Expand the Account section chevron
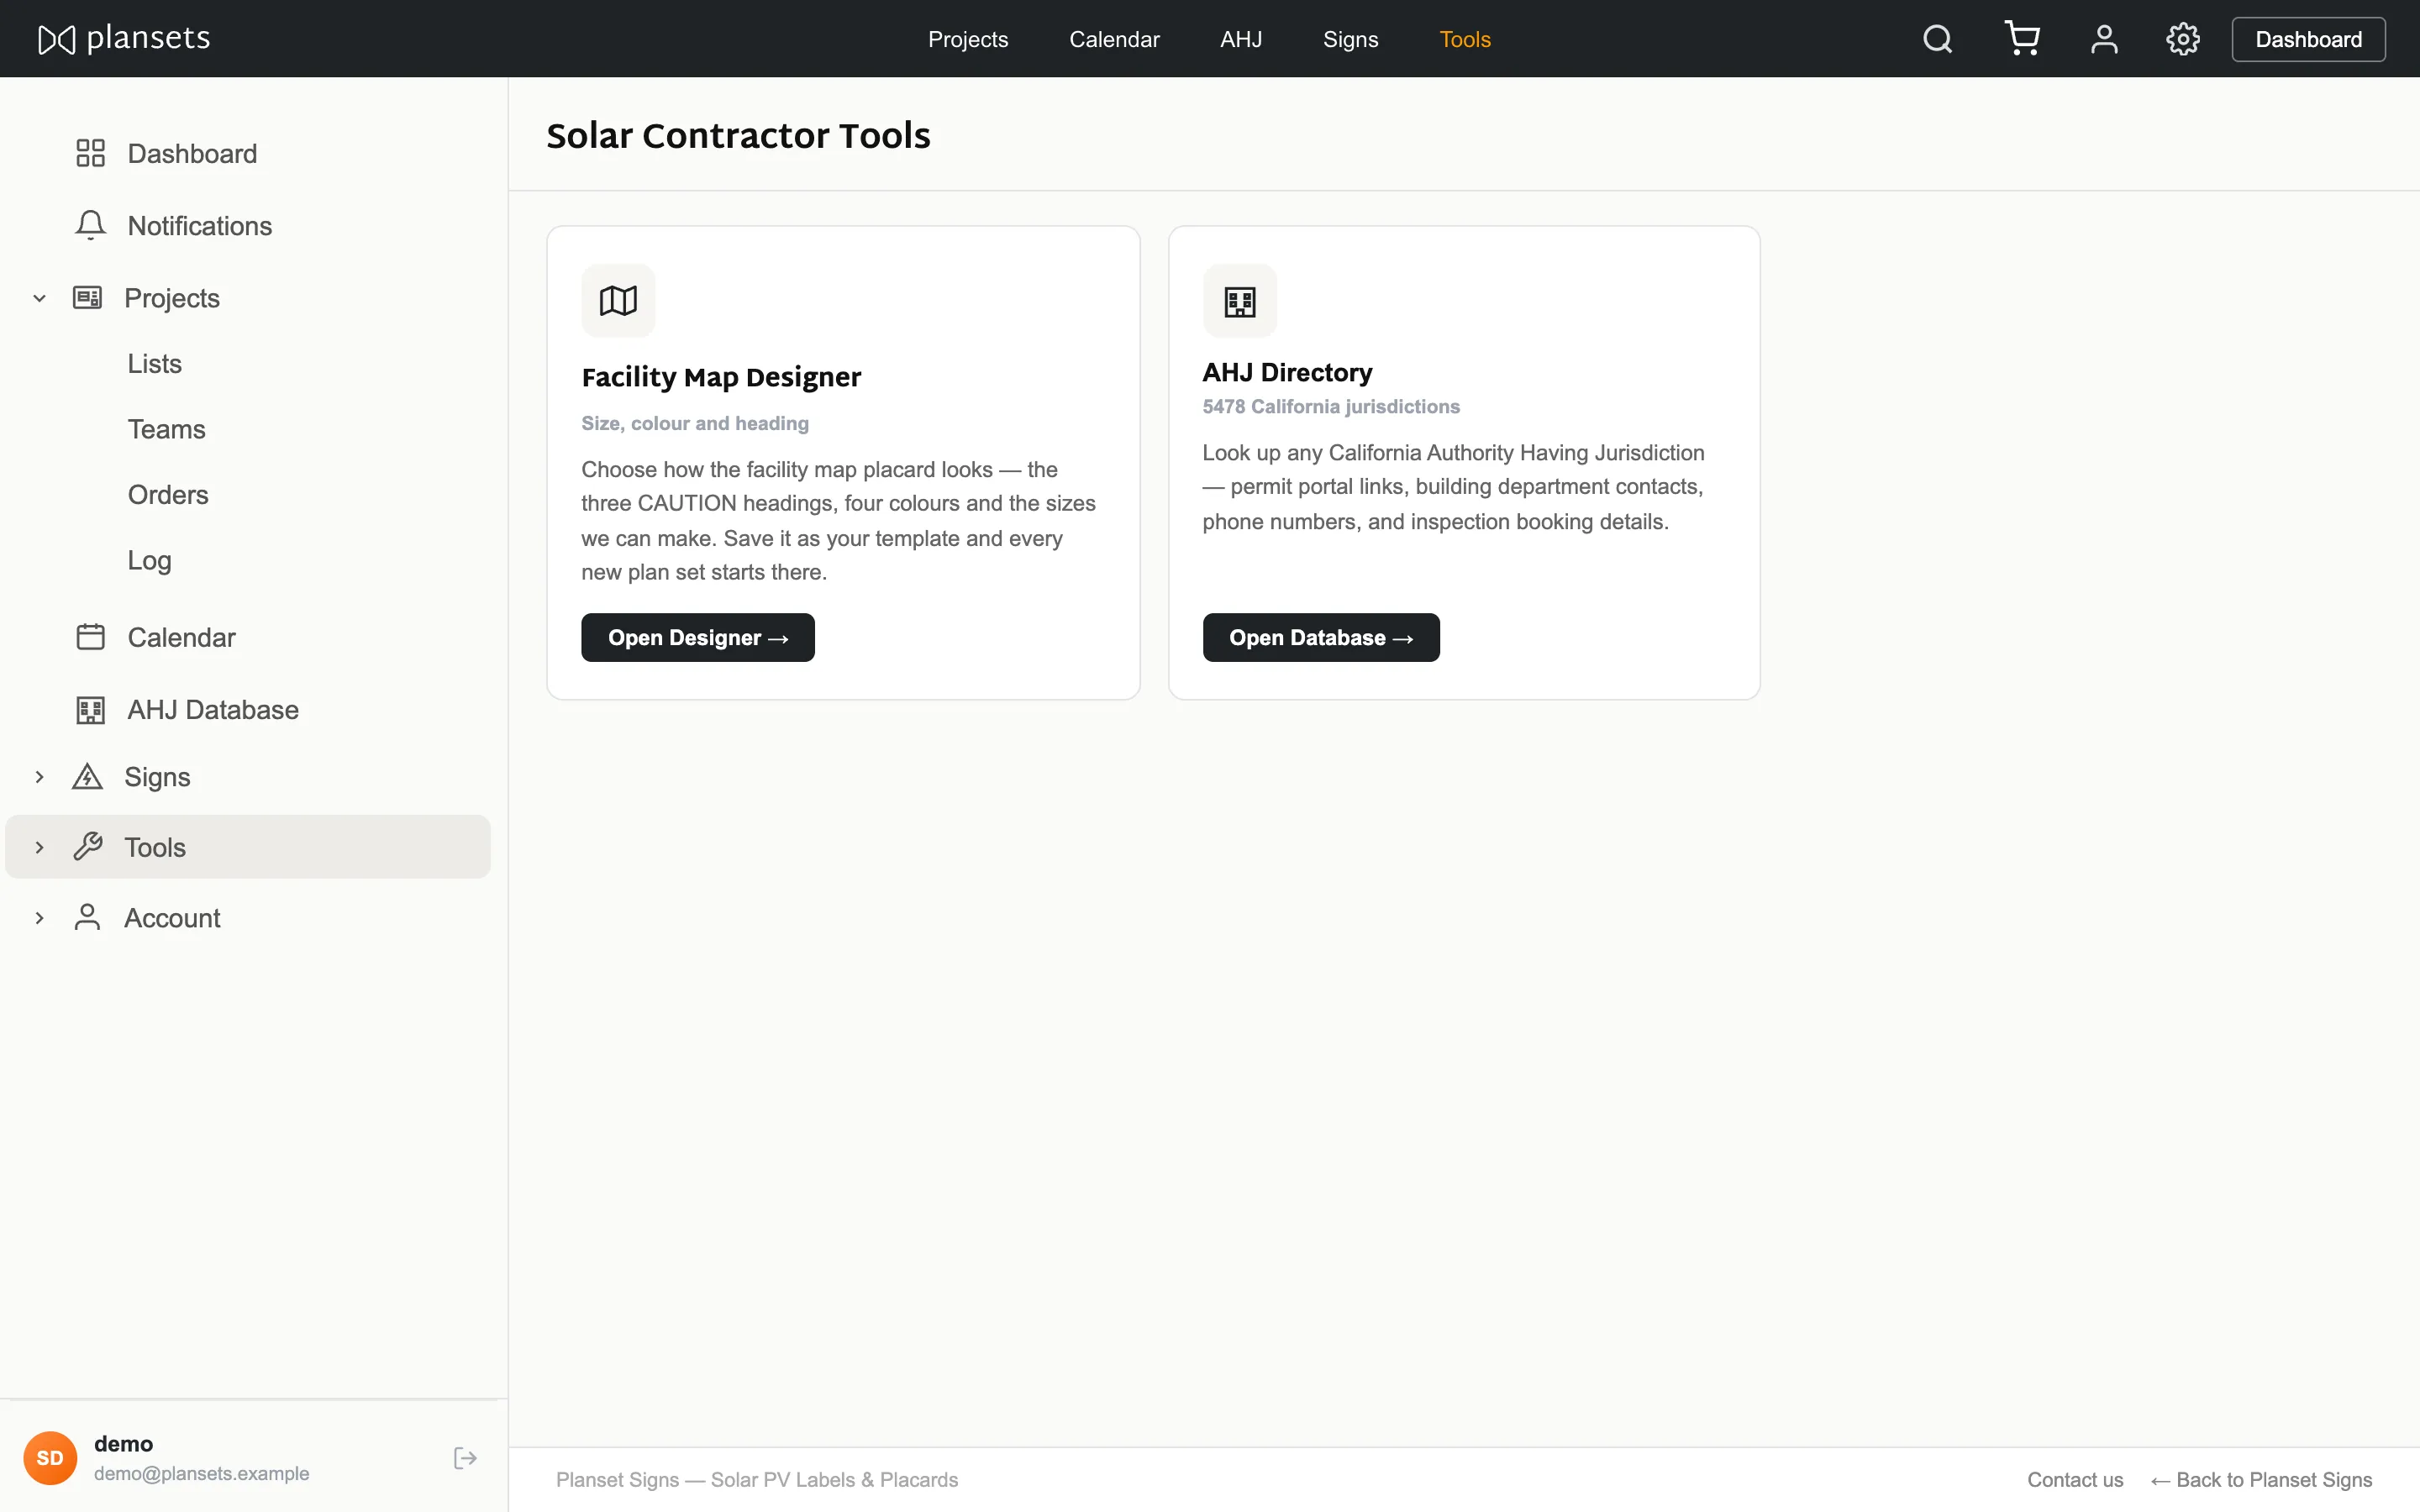Image resolution: width=2420 pixels, height=1512 pixels. [x=39, y=918]
